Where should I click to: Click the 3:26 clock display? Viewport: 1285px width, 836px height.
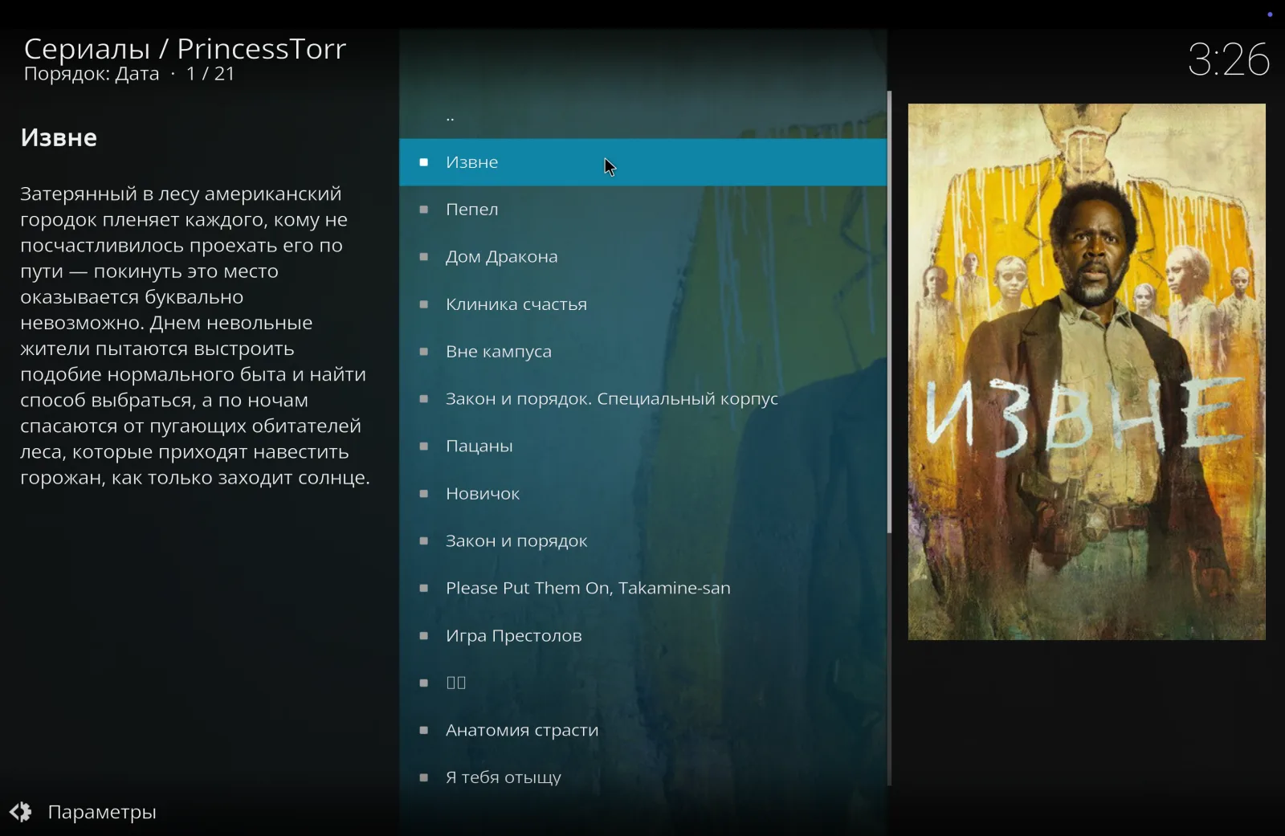pyautogui.click(x=1228, y=59)
